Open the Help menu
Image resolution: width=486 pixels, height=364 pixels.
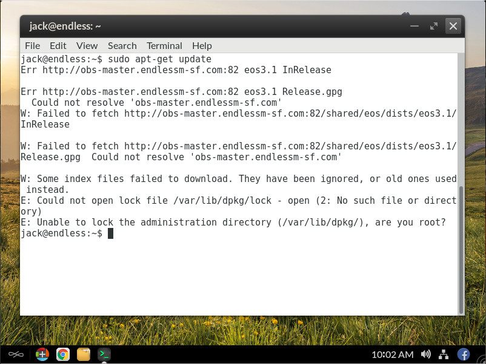(202, 45)
